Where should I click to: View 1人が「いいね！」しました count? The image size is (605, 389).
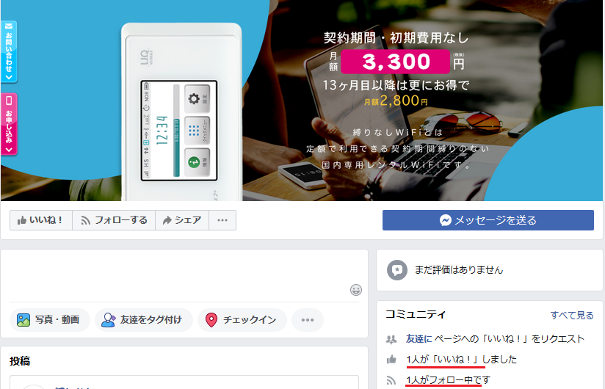(x=461, y=360)
